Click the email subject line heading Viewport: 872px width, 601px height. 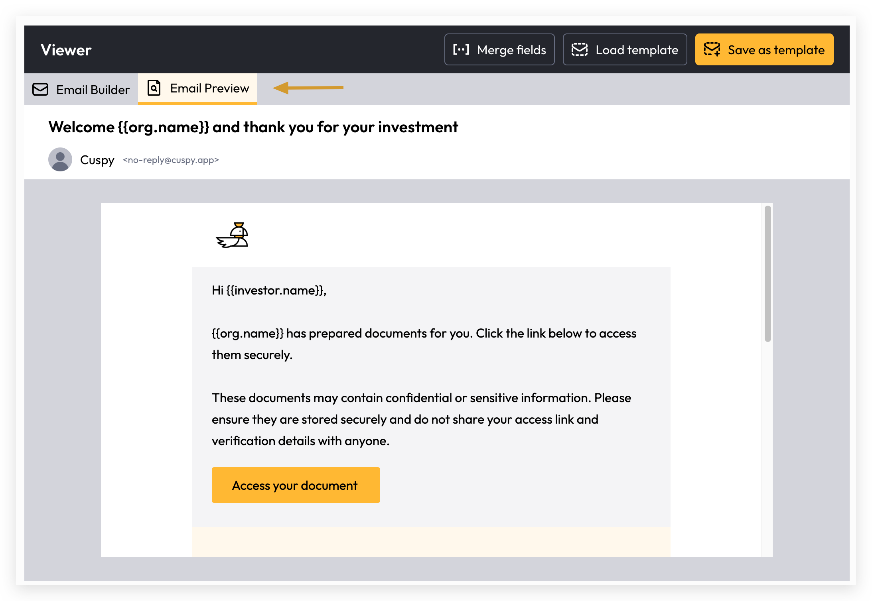tap(253, 127)
